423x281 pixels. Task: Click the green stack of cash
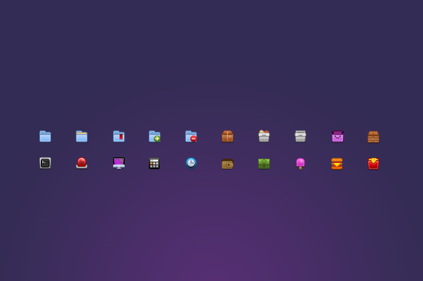point(264,164)
